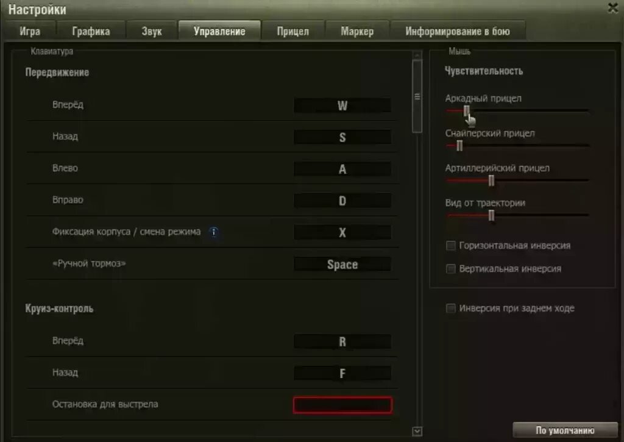Click the Чувствительность heading

pos(483,71)
